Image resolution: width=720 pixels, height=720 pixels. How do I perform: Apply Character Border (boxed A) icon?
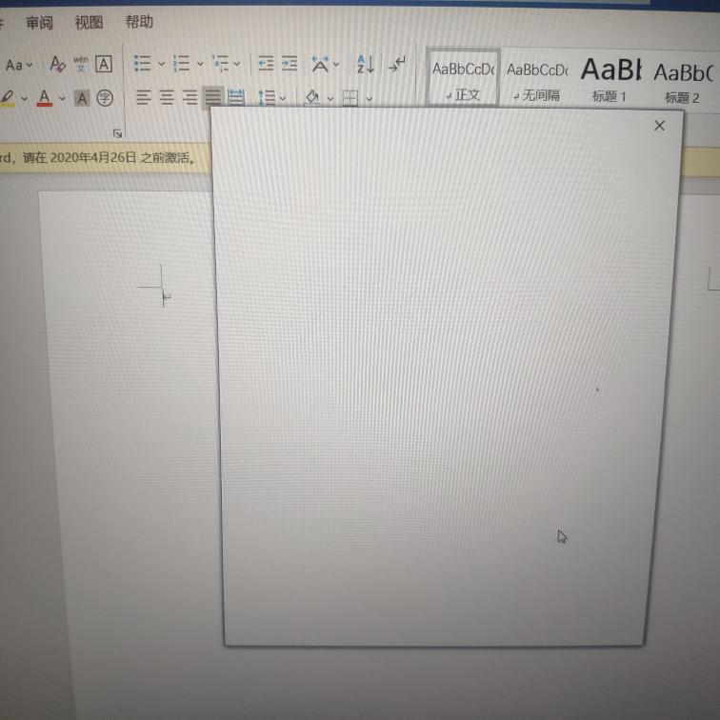tap(104, 64)
